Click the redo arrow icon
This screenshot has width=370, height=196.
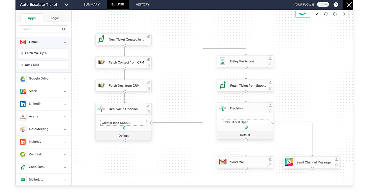point(335,14)
